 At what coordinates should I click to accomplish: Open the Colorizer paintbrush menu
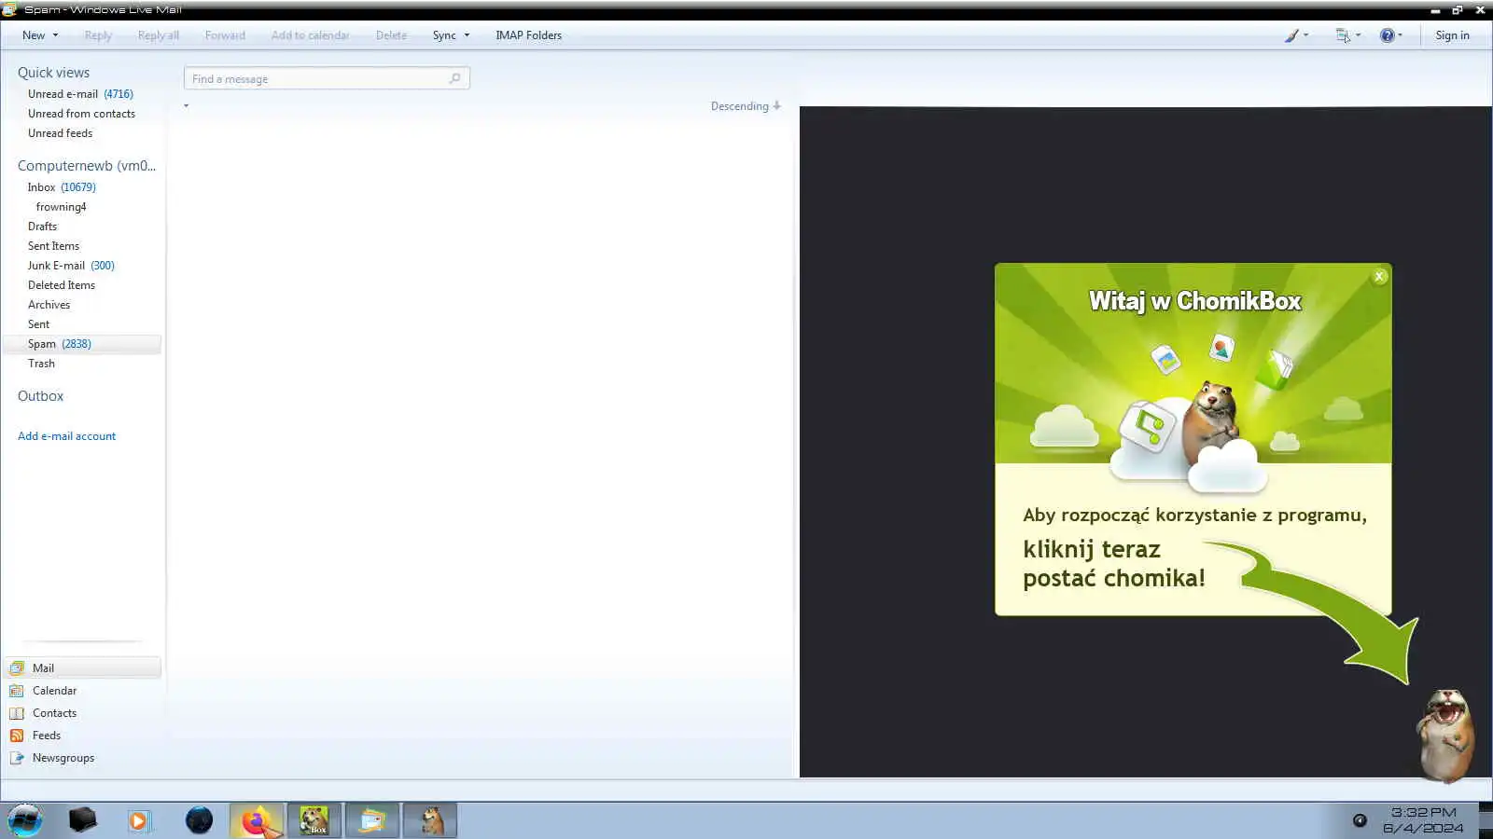click(x=1296, y=35)
